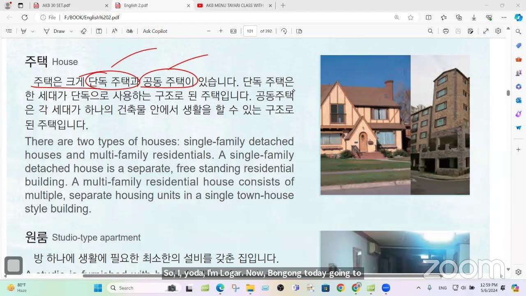This screenshot has height=296, width=526.
Task: Refresh the current page
Action: point(25,18)
